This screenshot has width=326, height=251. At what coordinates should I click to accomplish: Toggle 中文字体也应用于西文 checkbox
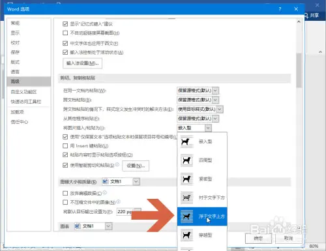65,43
